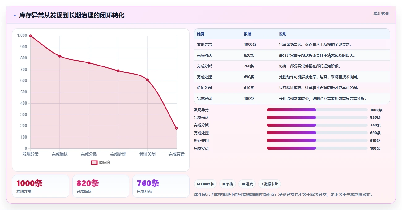The image size is (402, 210).
Task: Click description 仍有一部分异常停留在部门通知阶段
Action: tap(310, 66)
